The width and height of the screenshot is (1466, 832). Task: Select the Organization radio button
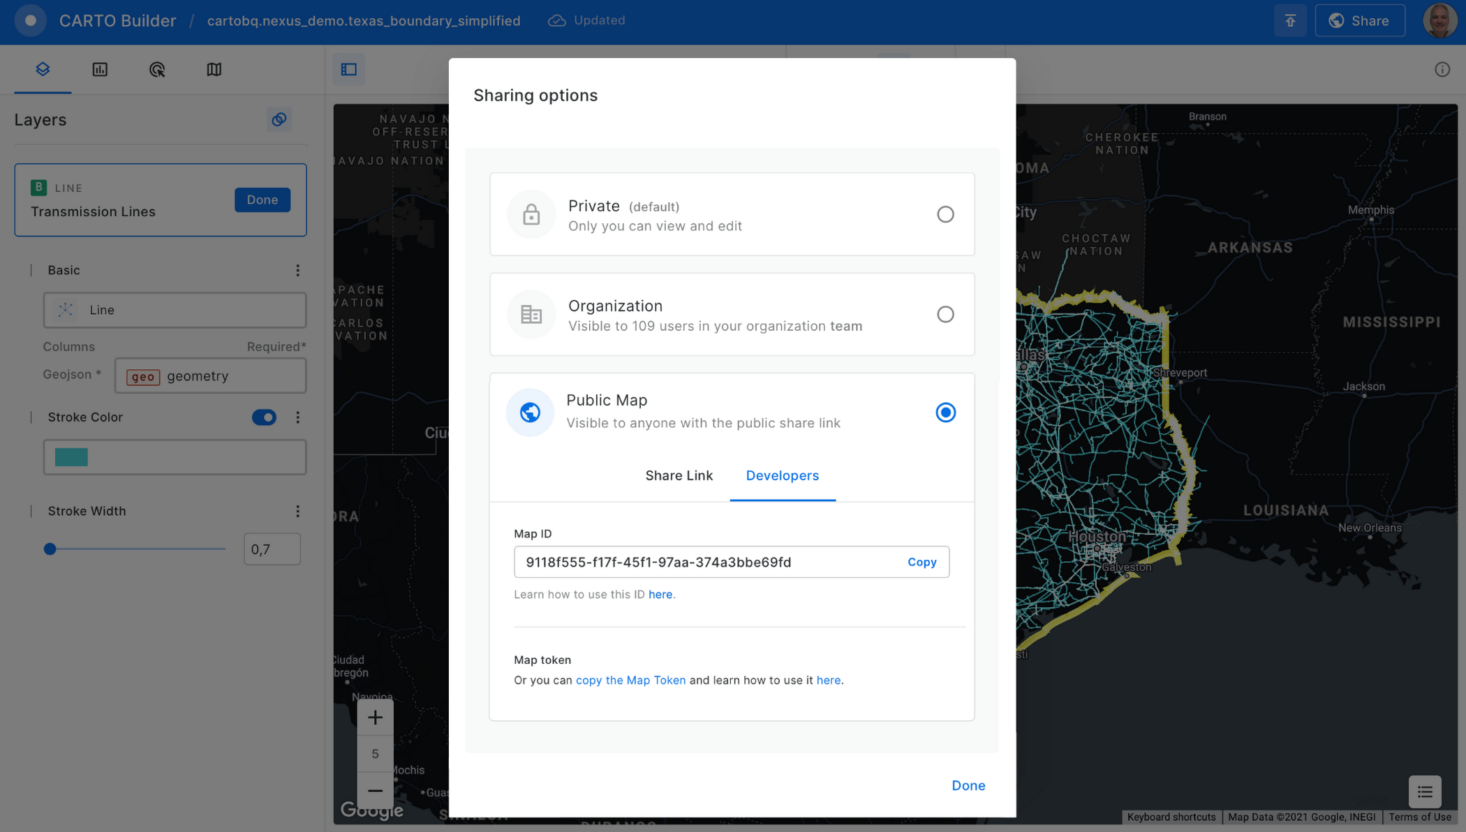pyautogui.click(x=943, y=313)
